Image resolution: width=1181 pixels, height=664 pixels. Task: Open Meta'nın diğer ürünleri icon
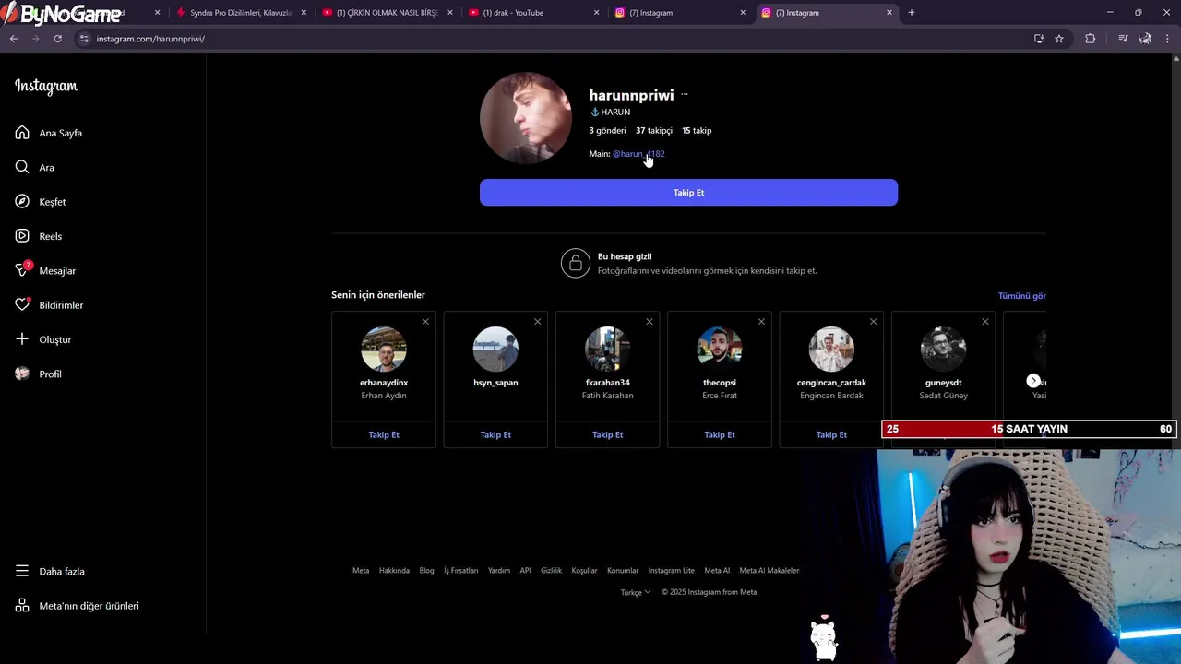tap(22, 606)
